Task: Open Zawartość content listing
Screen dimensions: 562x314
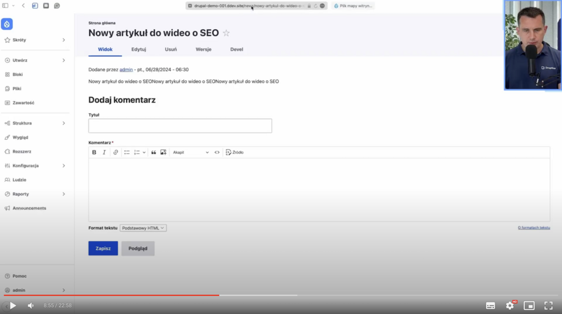Action: pos(23,103)
